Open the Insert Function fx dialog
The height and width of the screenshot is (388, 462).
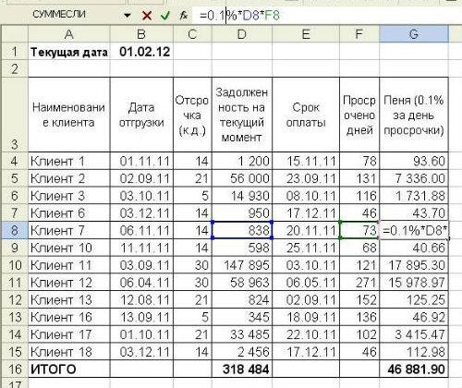(184, 15)
